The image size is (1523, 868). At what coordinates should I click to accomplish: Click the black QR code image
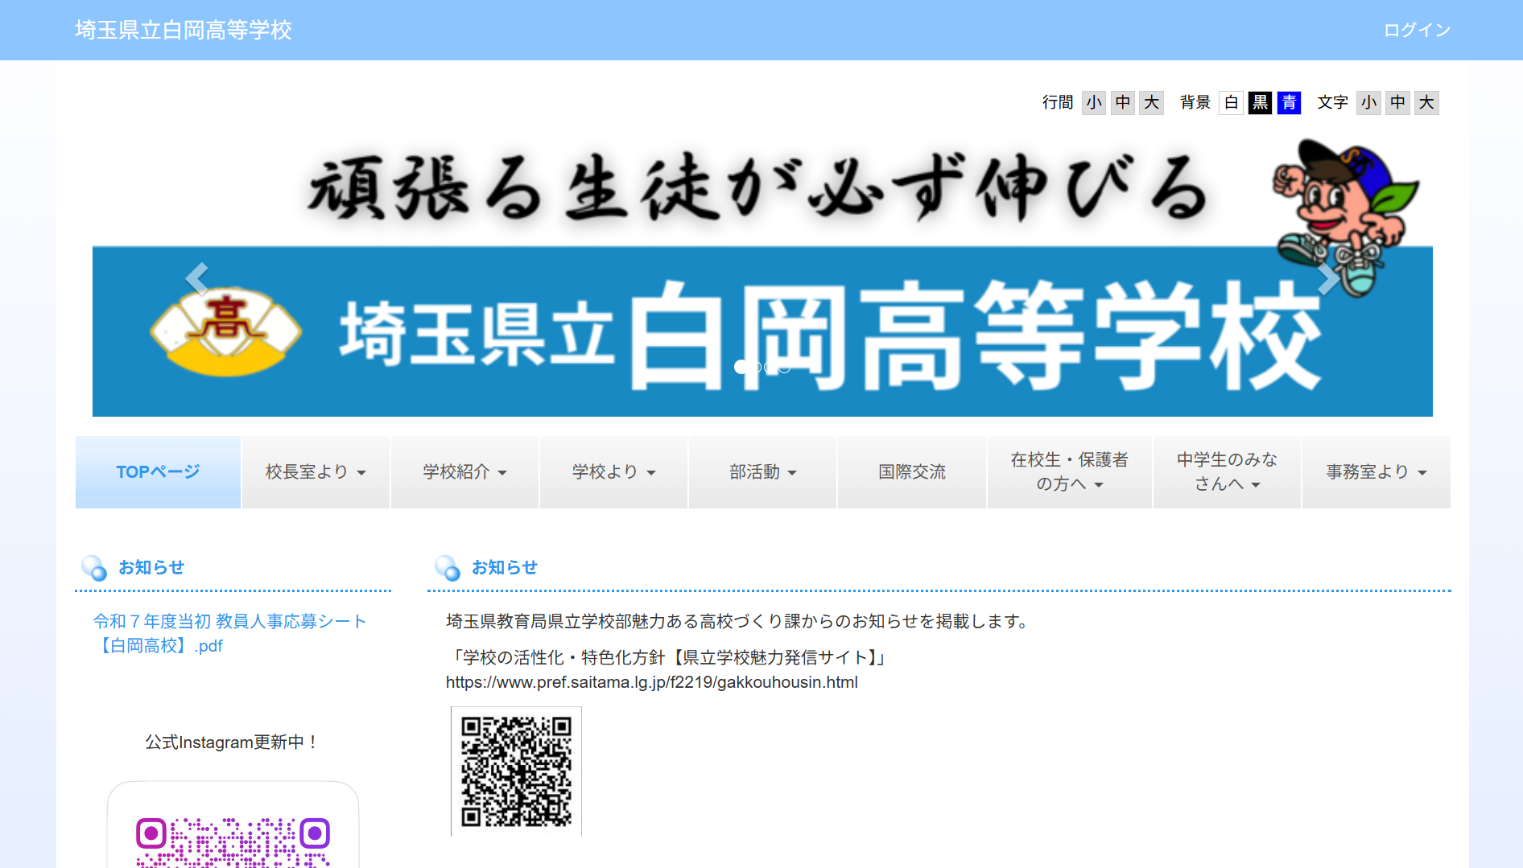pos(516,771)
